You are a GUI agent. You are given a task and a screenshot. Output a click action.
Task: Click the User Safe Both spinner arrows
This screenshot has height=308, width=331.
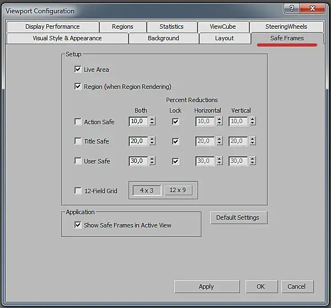coord(152,161)
